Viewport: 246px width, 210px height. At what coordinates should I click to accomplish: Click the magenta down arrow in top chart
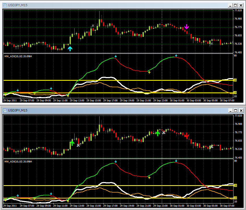click(187, 27)
